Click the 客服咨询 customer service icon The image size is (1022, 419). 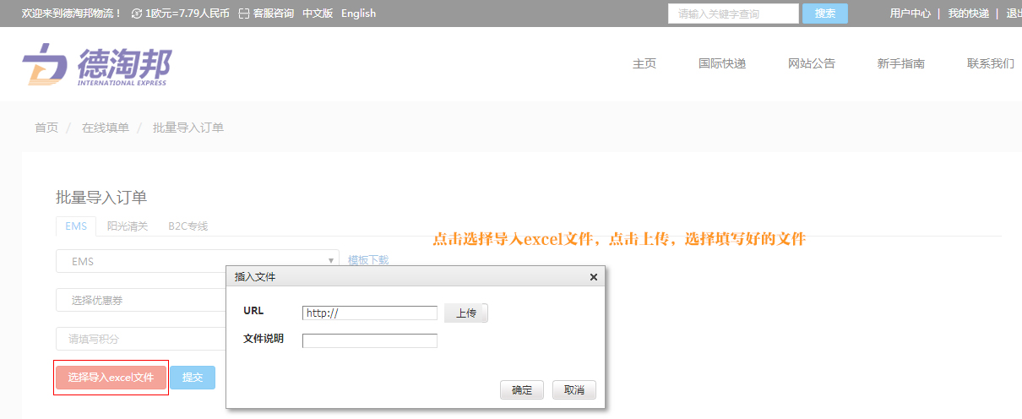(x=244, y=14)
